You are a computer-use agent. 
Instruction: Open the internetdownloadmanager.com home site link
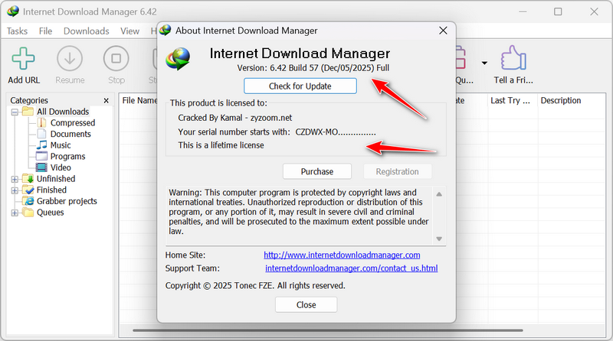coord(342,255)
